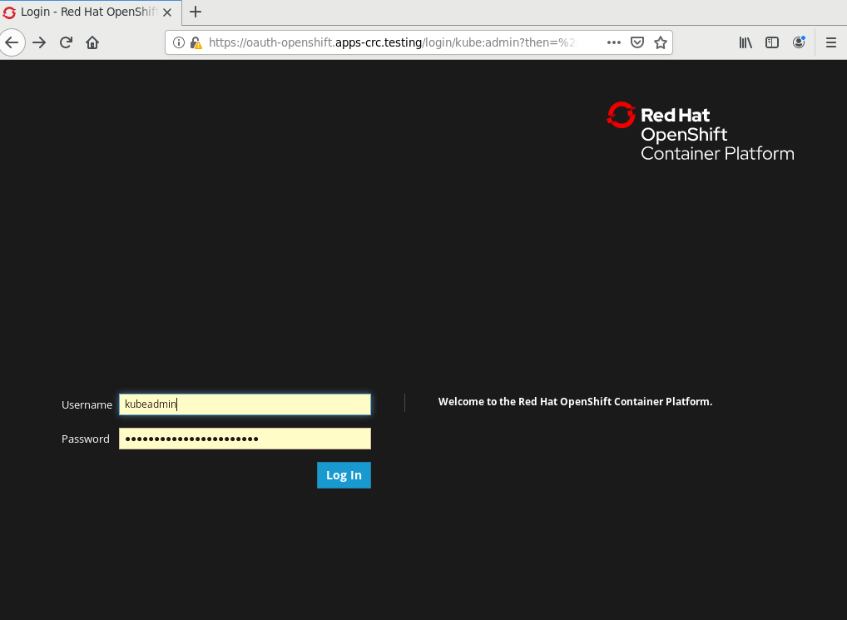Focus the Password field

tap(245, 439)
